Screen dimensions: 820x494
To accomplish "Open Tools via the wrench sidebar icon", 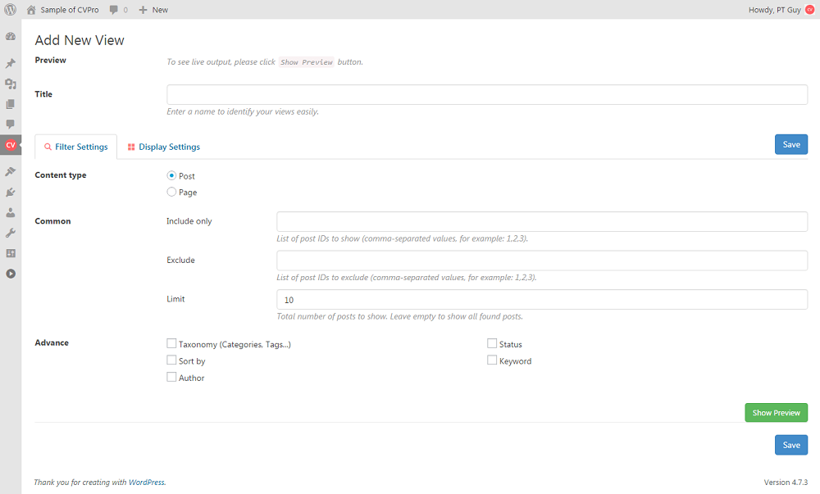I will [x=11, y=233].
